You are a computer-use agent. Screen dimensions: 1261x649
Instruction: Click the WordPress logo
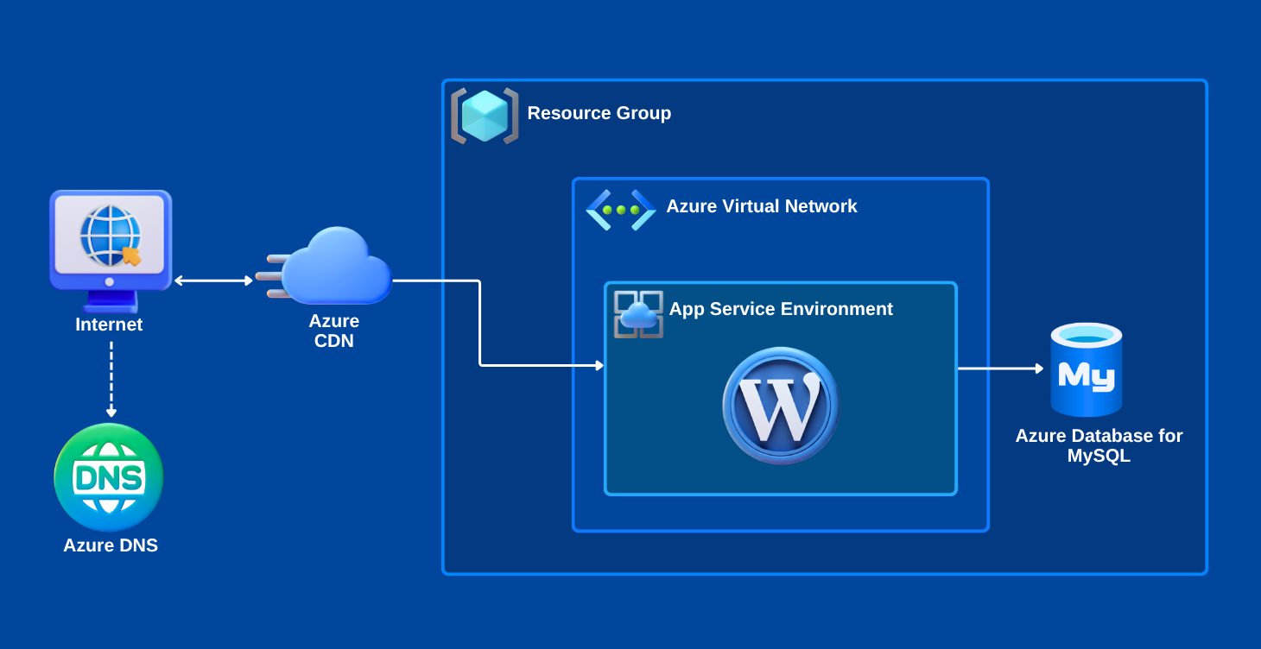[x=781, y=405]
